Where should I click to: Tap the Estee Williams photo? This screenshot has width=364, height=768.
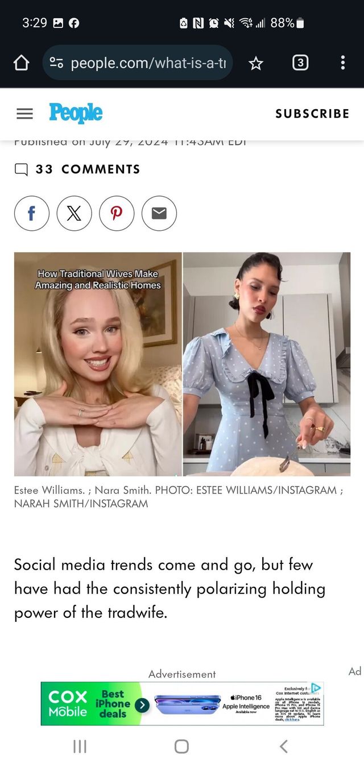pos(98,364)
